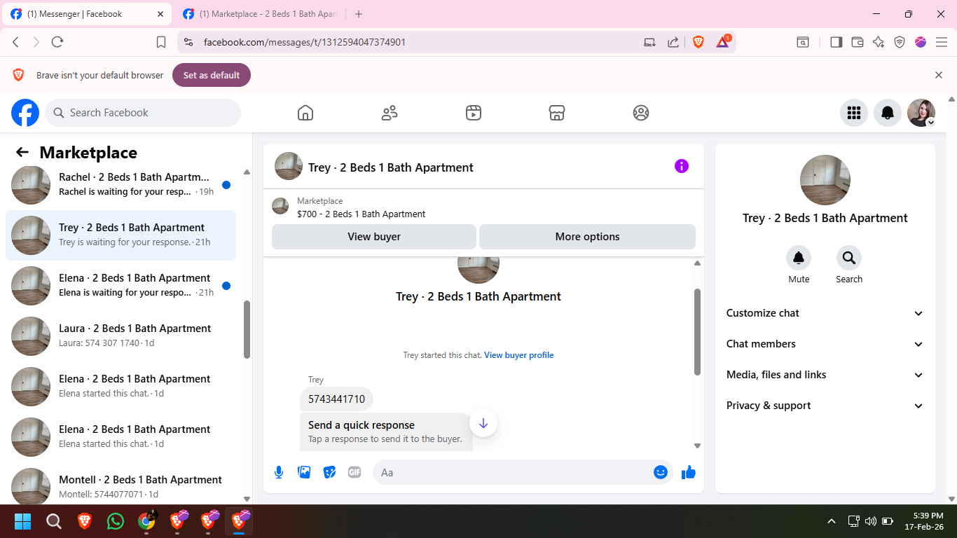Record a voice clip with microphone icon
The height and width of the screenshot is (538, 957).
coord(279,472)
